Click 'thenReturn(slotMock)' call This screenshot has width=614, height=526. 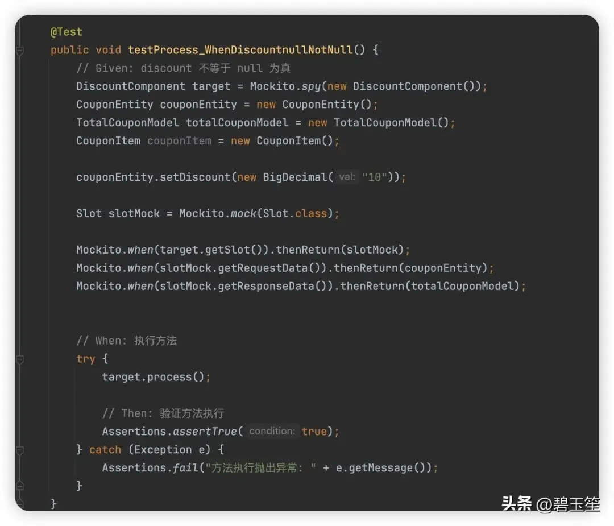pyautogui.click(x=340, y=250)
